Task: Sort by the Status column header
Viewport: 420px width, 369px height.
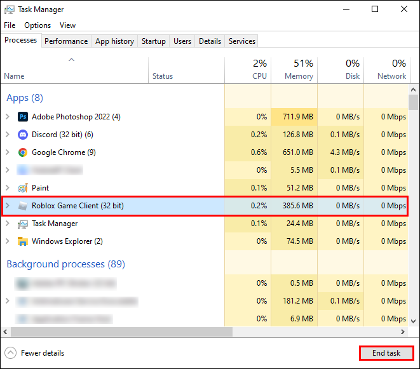Action: pyautogui.click(x=163, y=76)
